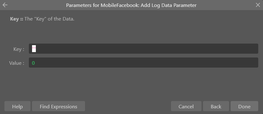
Task: Go to previous step with Back button
Action: point(216,106)
